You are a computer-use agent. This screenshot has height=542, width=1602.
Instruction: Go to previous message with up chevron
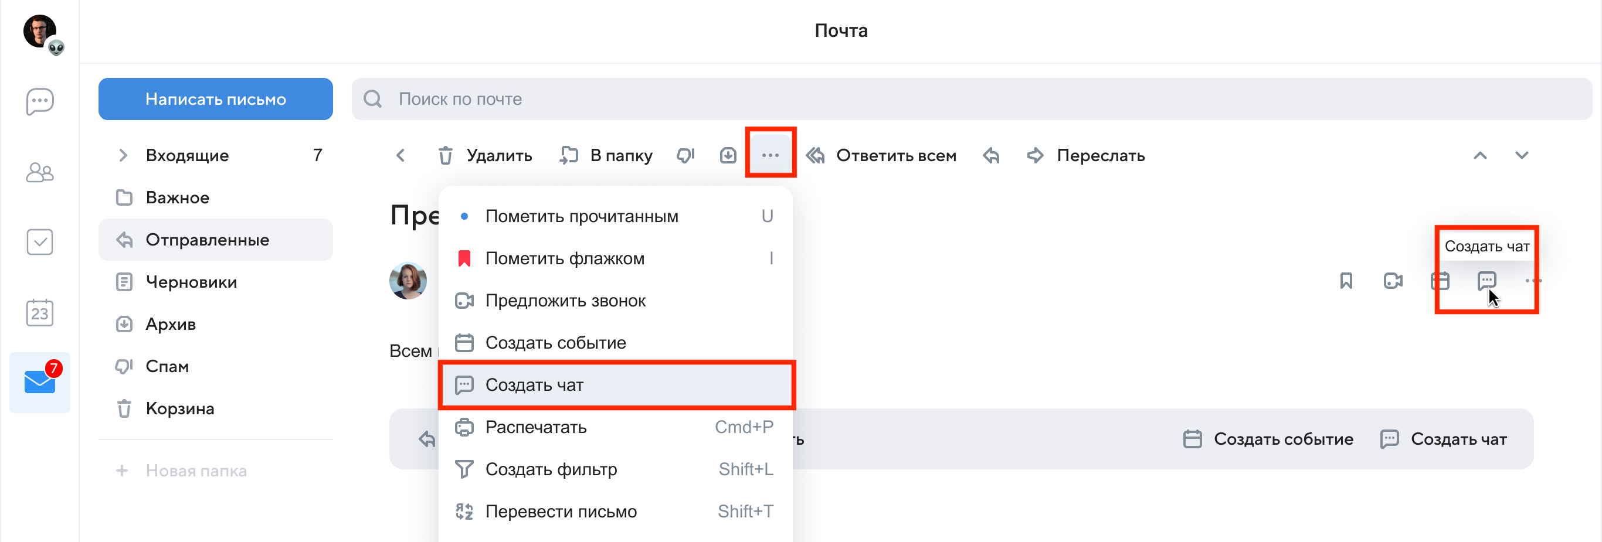(1480, 155)
